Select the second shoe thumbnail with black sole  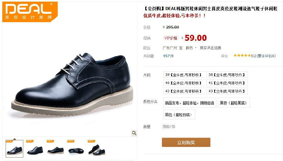pos(35,148)
